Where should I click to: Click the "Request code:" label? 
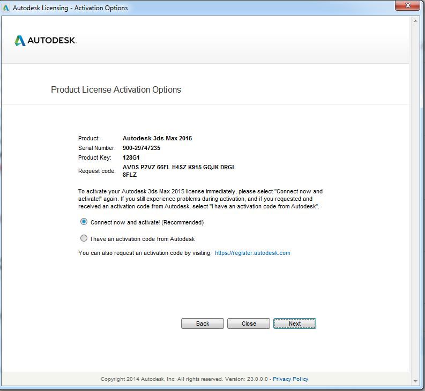pyautogui.click(x=97, y=171)
